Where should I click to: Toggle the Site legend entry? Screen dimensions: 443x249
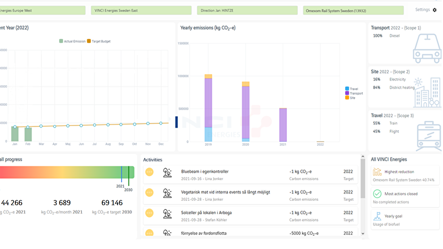pos(350,97)
